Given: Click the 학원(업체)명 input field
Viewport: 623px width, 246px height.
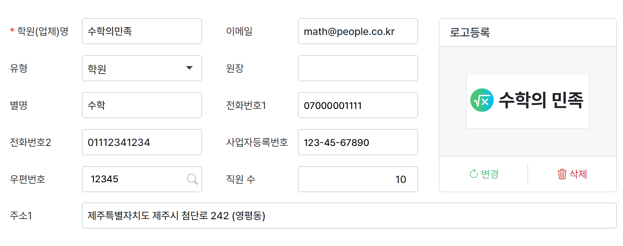Looking at the screenshot, I should (x=142, y=31).
